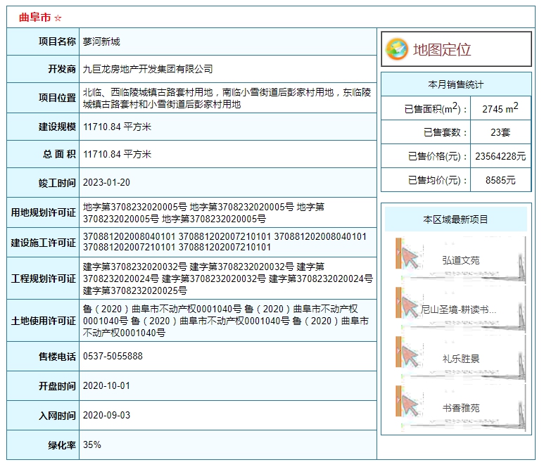Click the cursor icon beside 弘道文苑
The width and height of the screenshot is (544, 467).
(x=410, y=258)
